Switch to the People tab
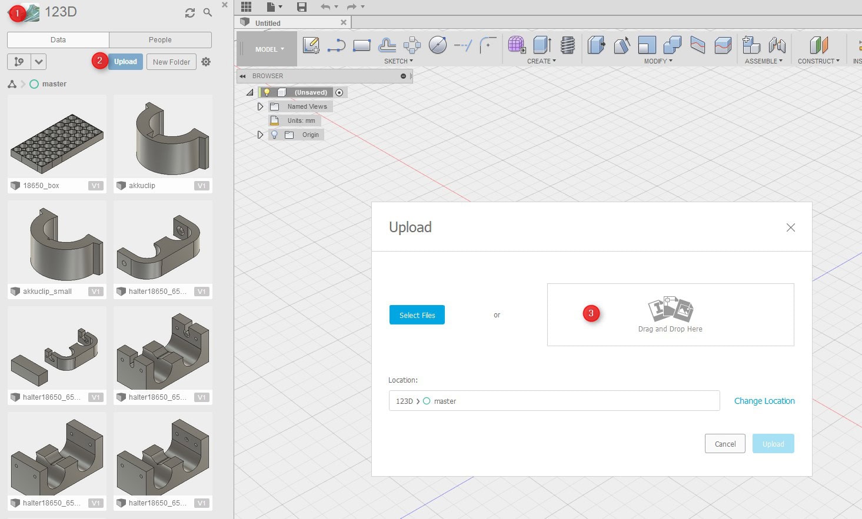Image resolution: width=862 pixels, height=519 pixels. pyautogui.click(x=160, y=40)
